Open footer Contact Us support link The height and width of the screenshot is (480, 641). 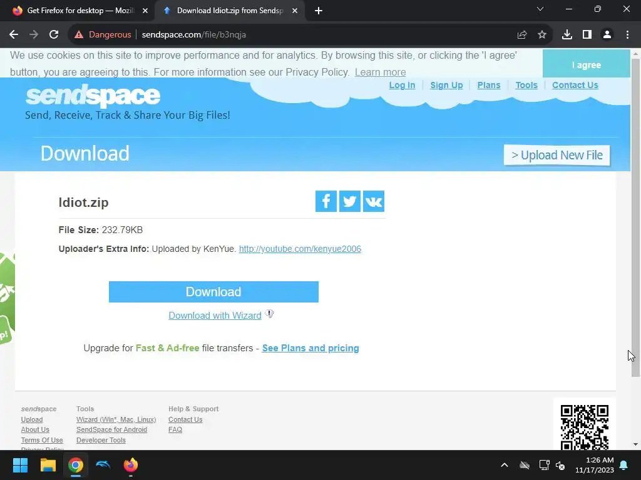(x=185, y=419)
